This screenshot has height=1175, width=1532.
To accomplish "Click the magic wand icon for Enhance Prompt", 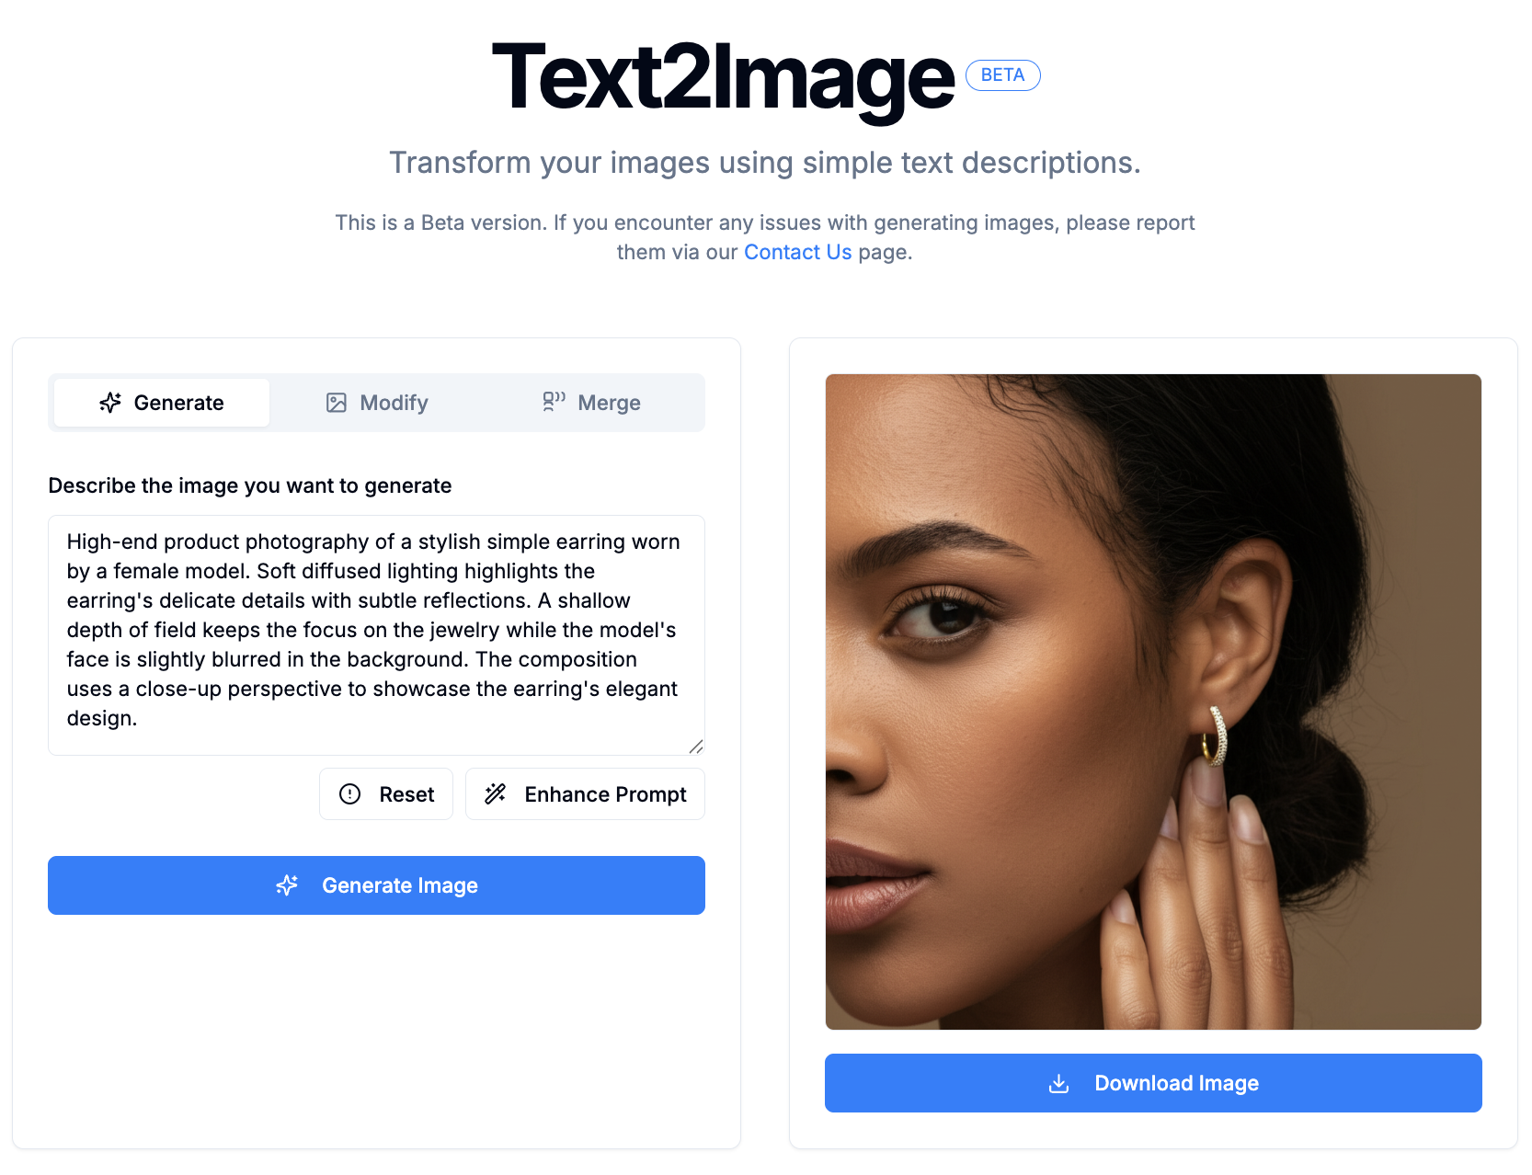I will [496, 793].
